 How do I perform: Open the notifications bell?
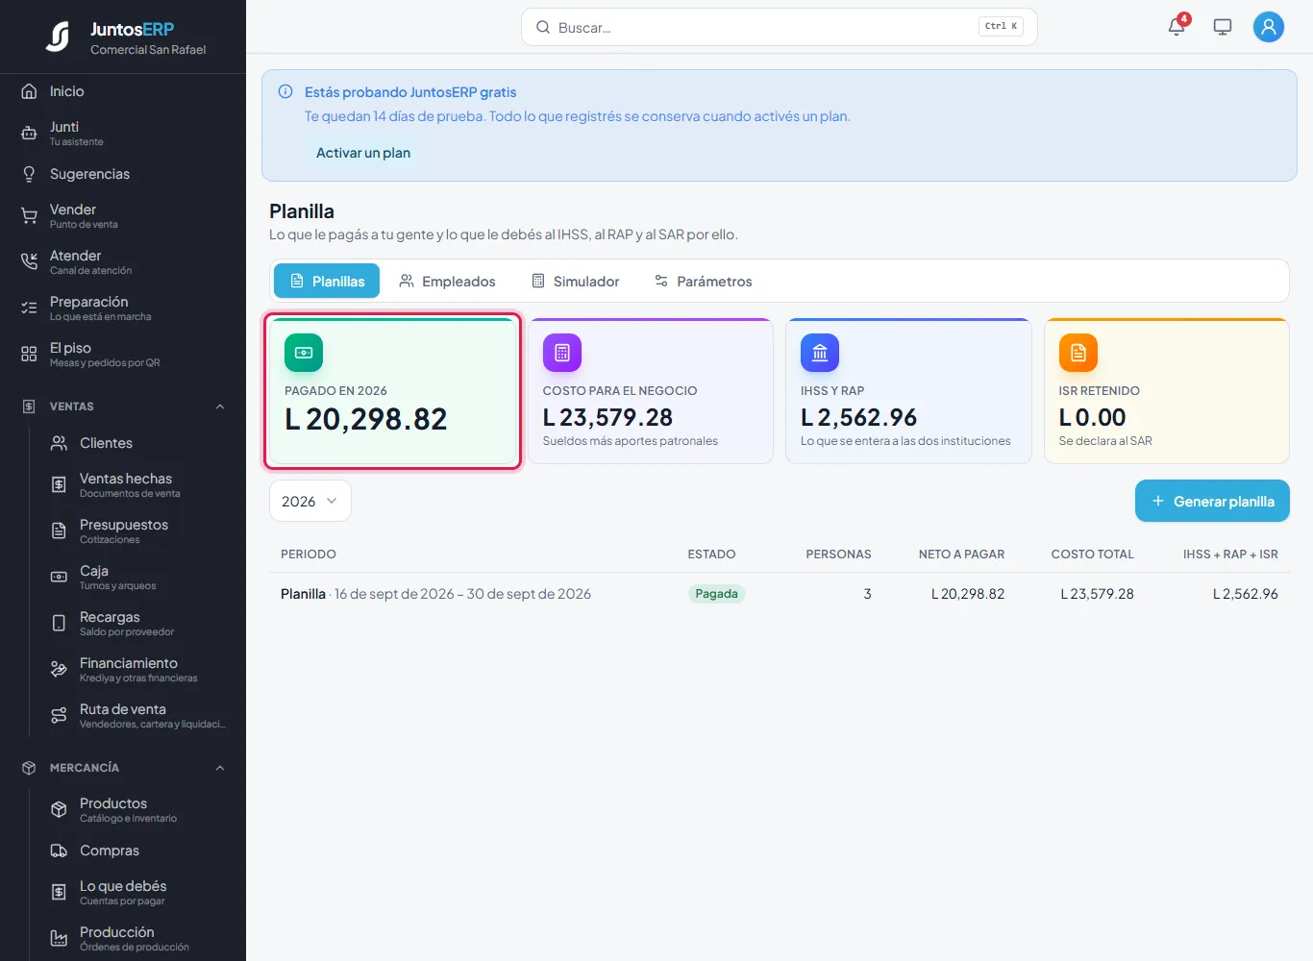coord(1177,27)
